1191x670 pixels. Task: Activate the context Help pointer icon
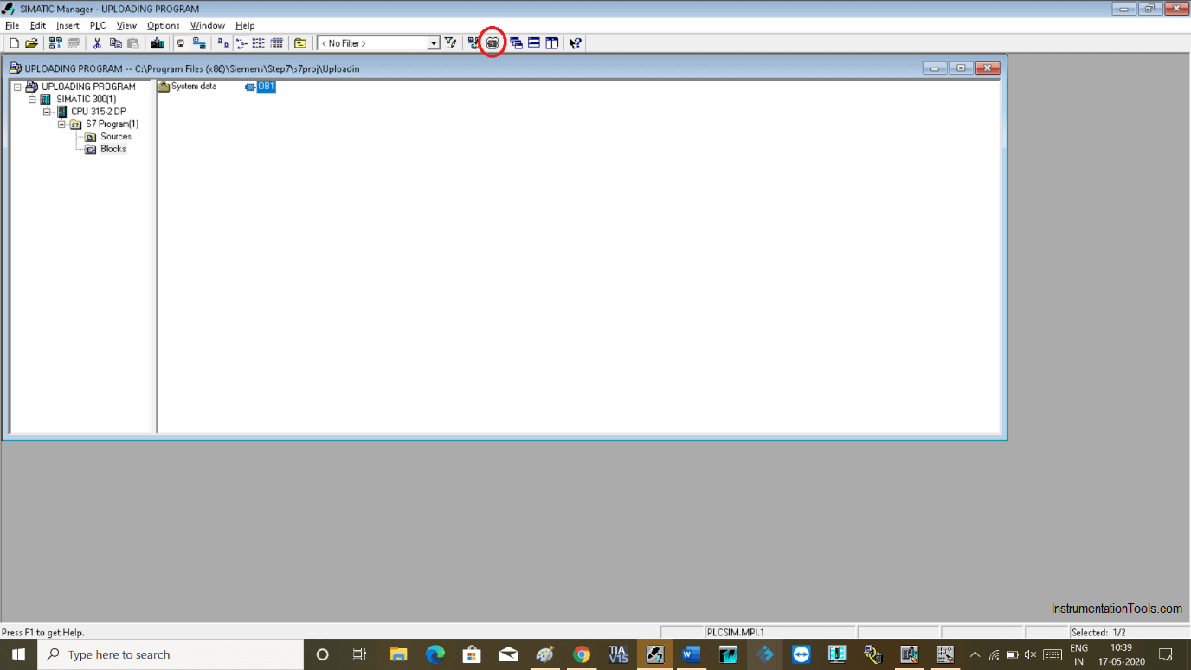(x=576, y=43)
